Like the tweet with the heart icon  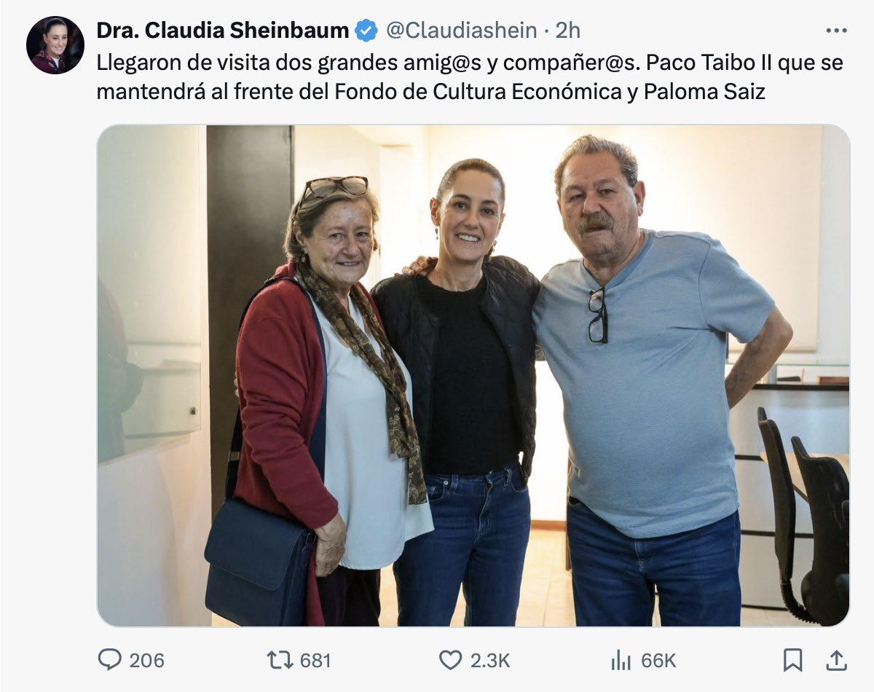tap(450, 660)
